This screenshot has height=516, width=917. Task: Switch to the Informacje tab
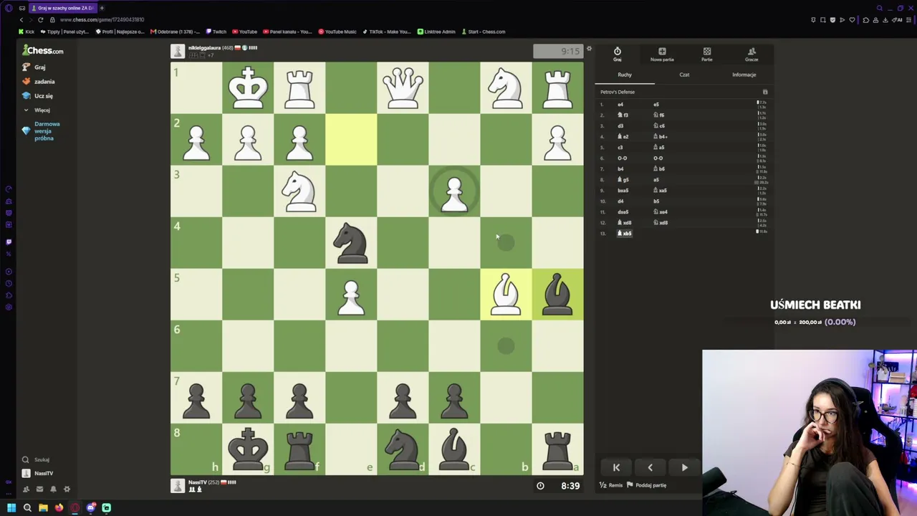point(744,75)
